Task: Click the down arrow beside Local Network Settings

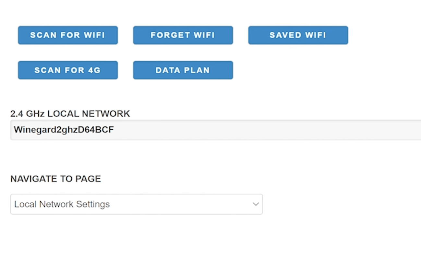Action: coord(256,204)
